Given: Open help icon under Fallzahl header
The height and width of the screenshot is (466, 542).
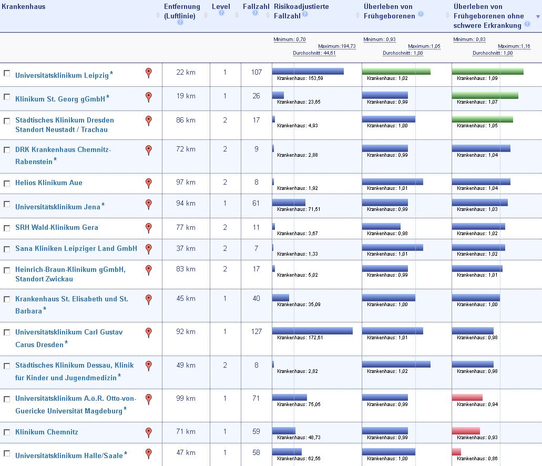Looking at the screenshot, I should (255, 13).
